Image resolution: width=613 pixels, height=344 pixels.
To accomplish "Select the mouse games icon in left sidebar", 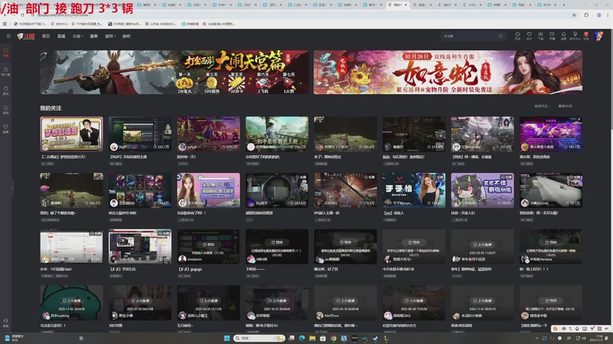I will [x=5, y=90].
